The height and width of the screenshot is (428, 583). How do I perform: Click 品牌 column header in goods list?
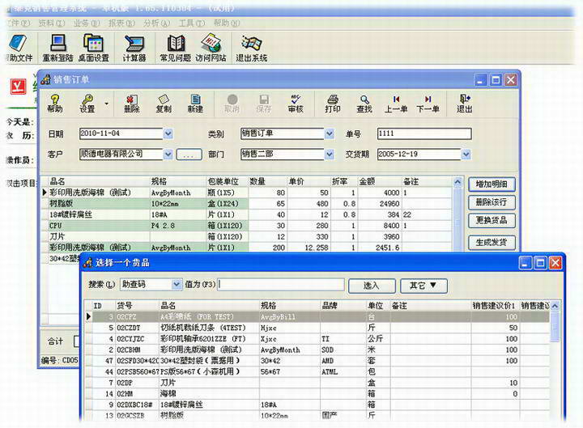pos(343,306)
